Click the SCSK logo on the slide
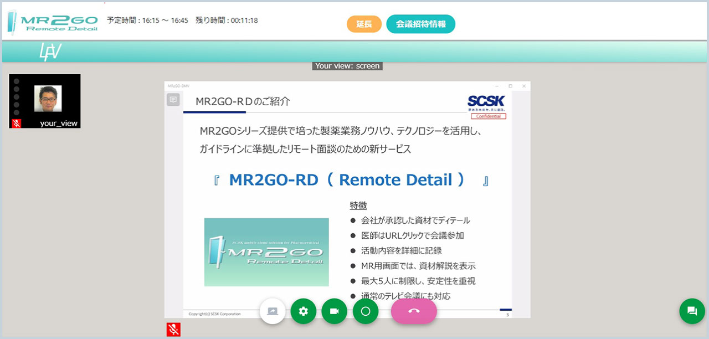Viewport: 709px width, 339px height. pos(486,104)
